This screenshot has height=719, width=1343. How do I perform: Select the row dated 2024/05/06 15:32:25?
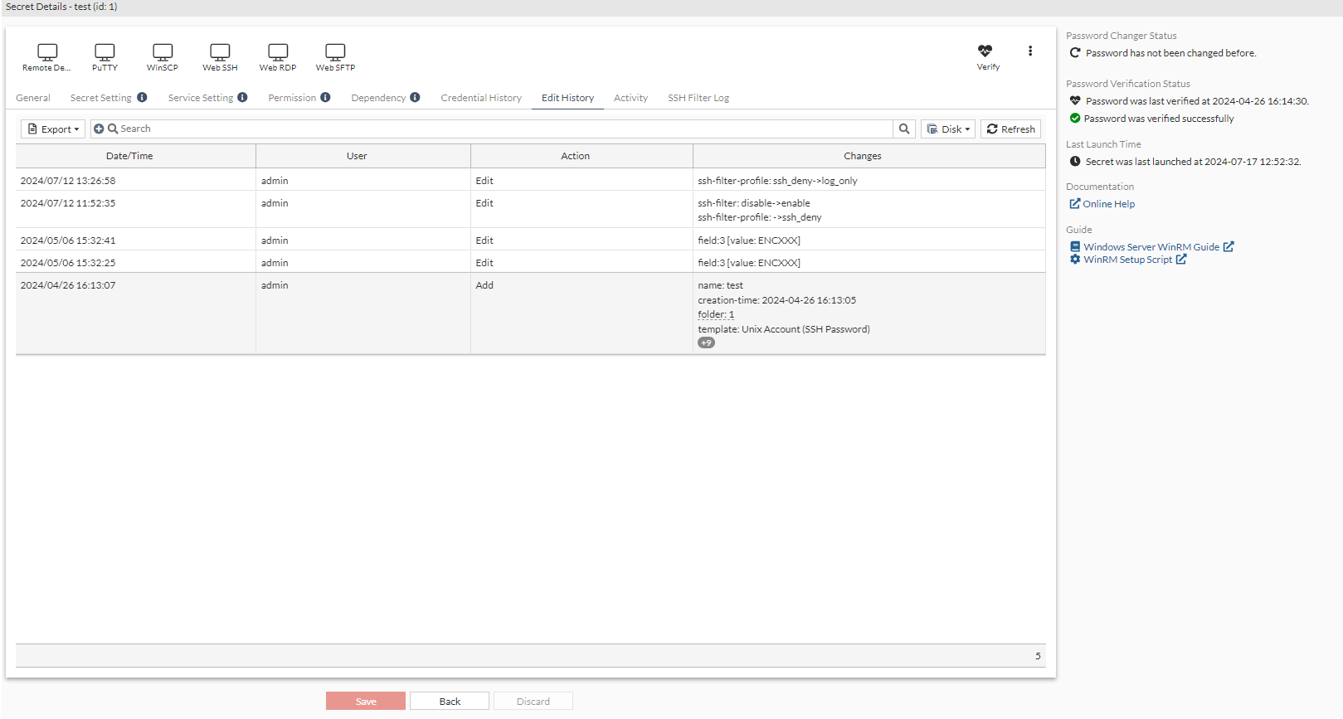pos(530,262)
